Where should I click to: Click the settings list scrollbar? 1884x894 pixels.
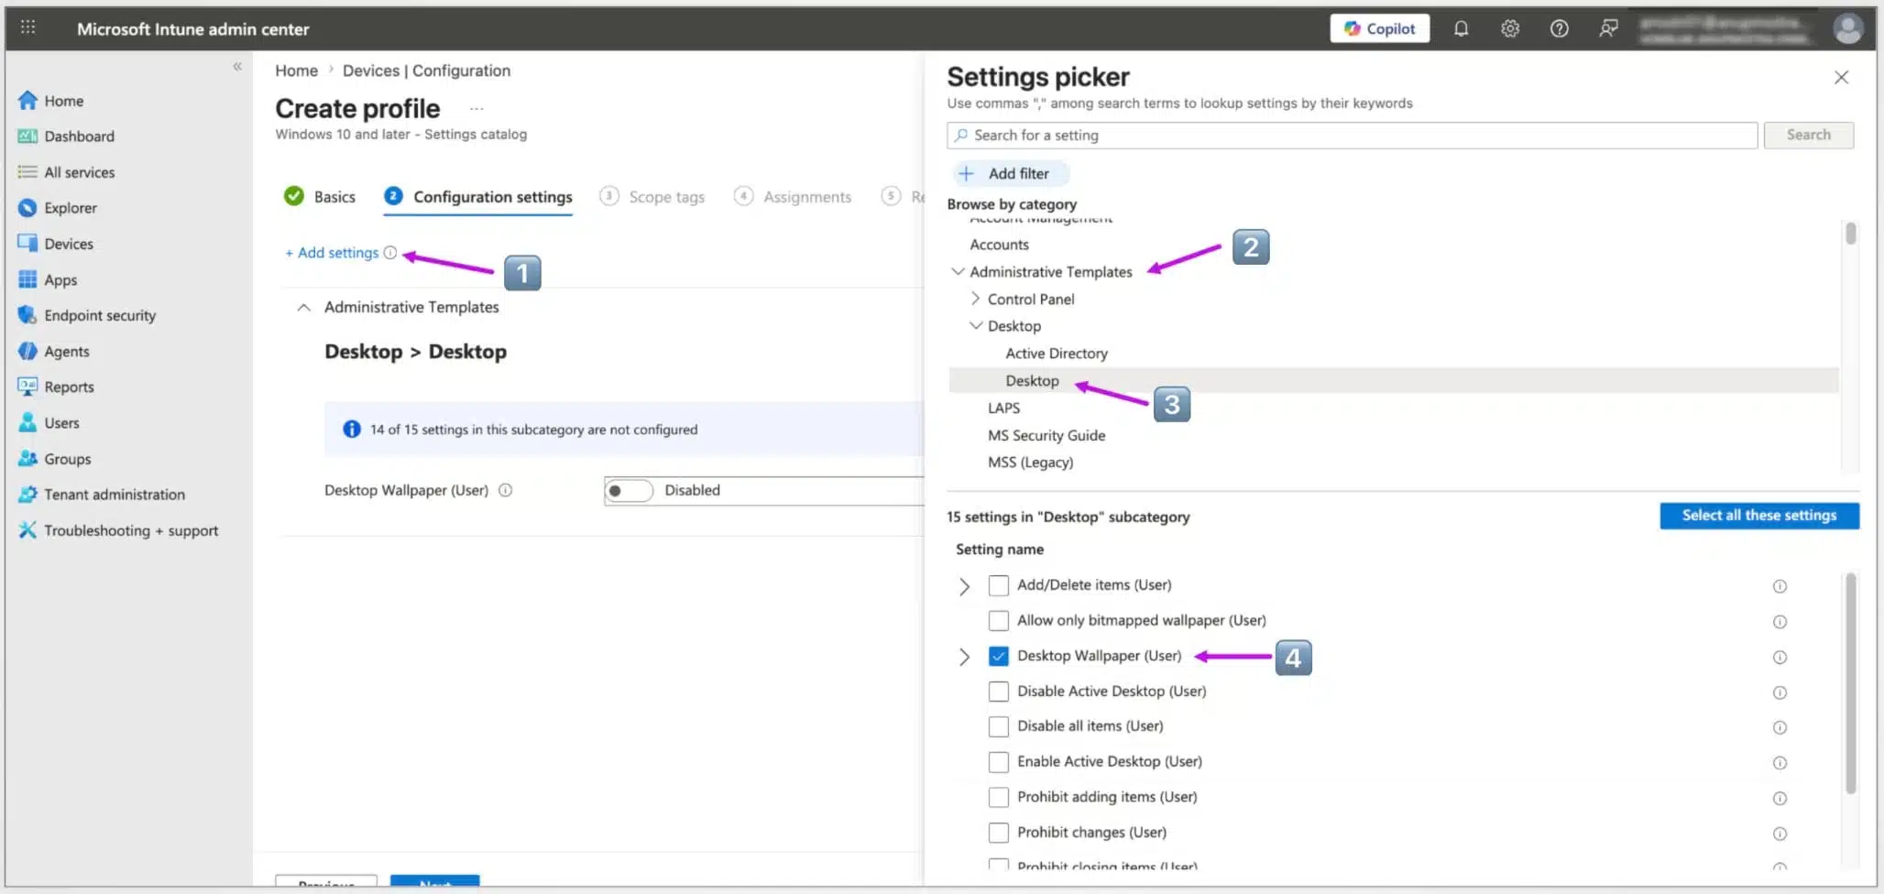1850,683
